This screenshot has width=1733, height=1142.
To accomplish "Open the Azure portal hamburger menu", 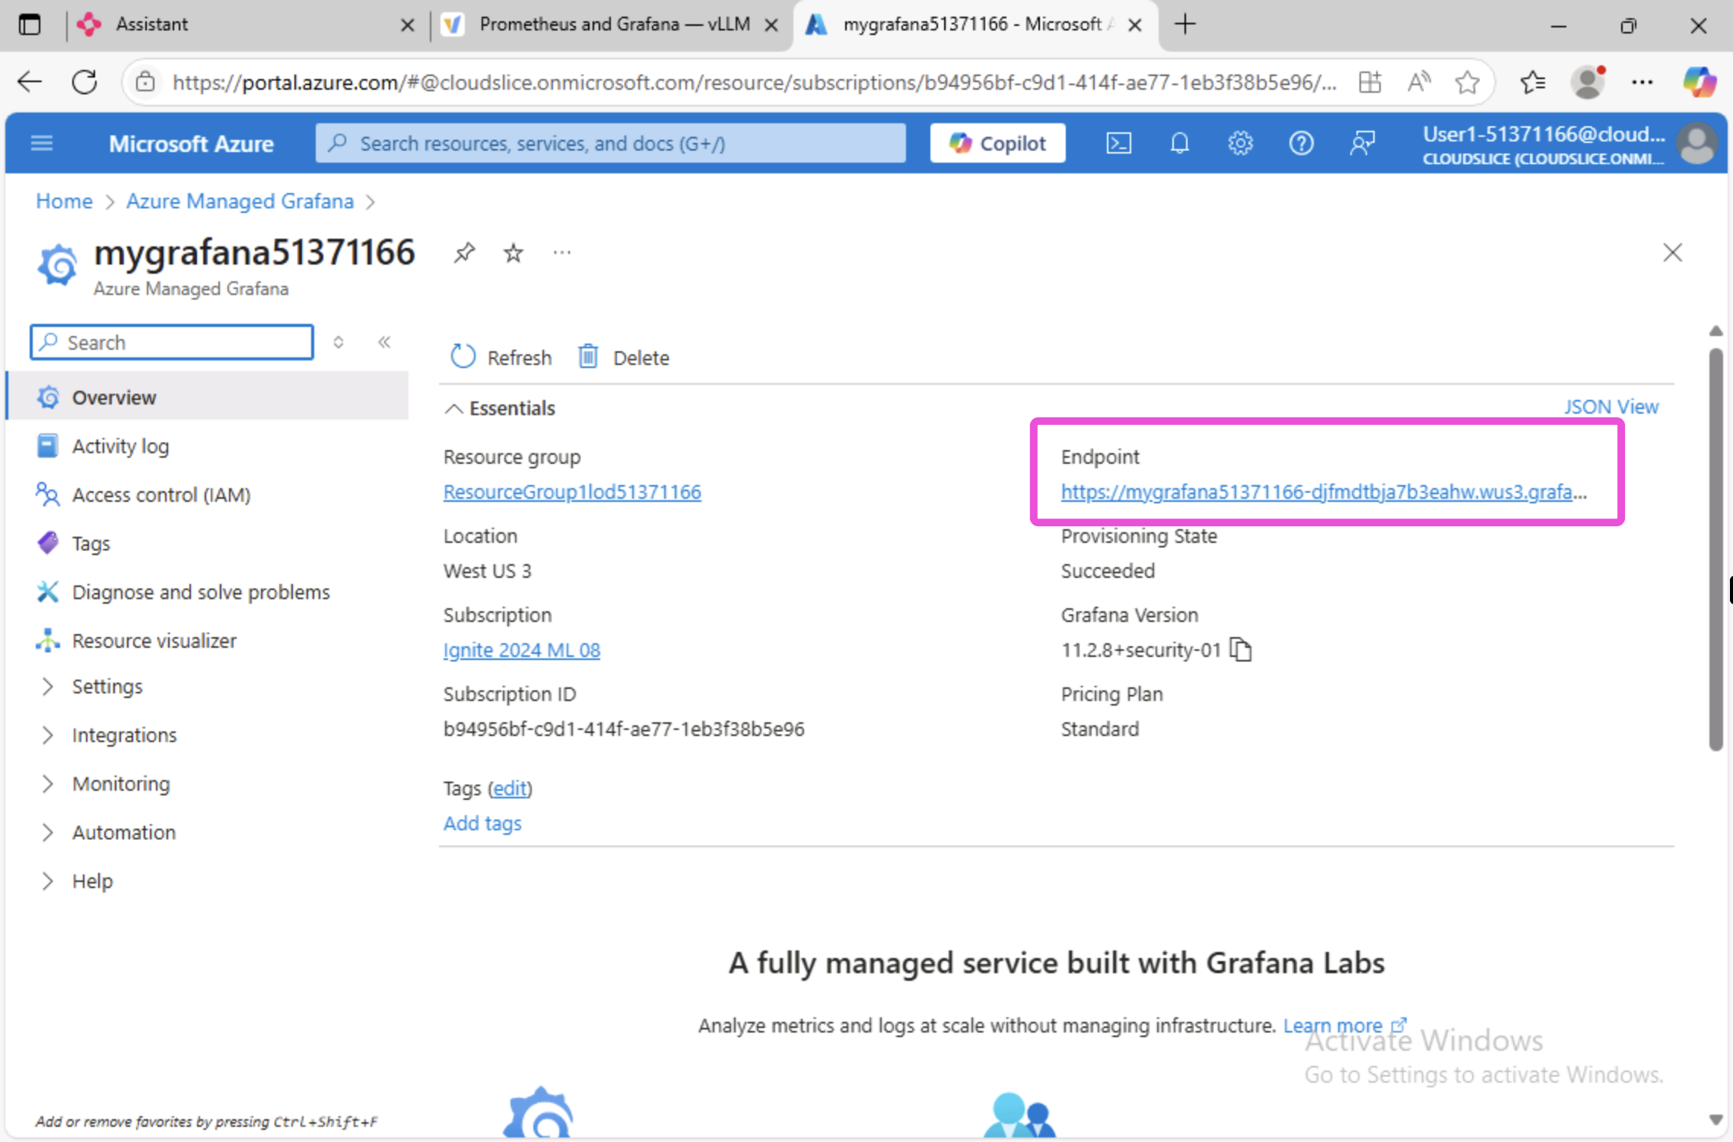I will (x=42, y=144).
